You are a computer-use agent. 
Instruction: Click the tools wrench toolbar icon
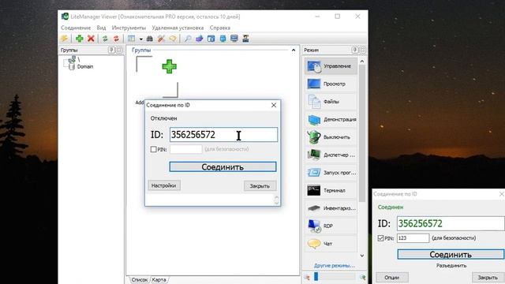click(x=161, y=39)
